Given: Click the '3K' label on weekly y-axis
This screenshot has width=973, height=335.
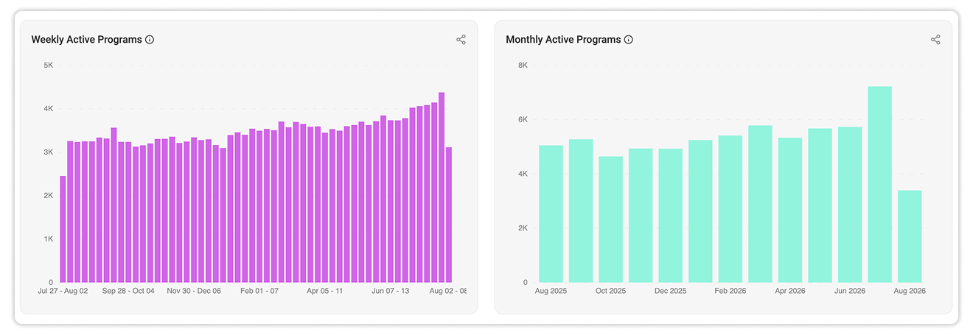Looking at the screenshot, I should pos(48,152).
